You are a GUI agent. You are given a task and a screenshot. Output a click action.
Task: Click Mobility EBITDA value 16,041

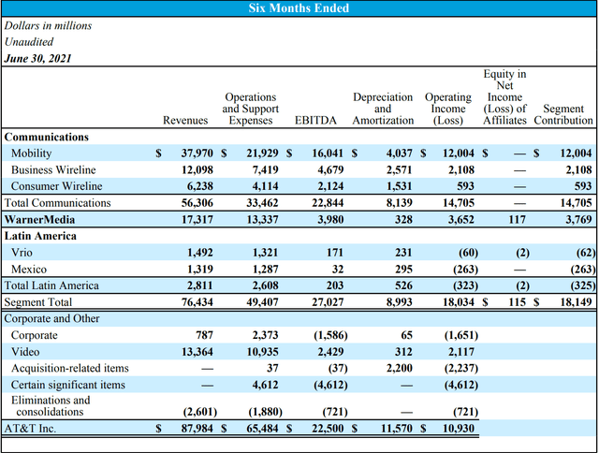328,153
